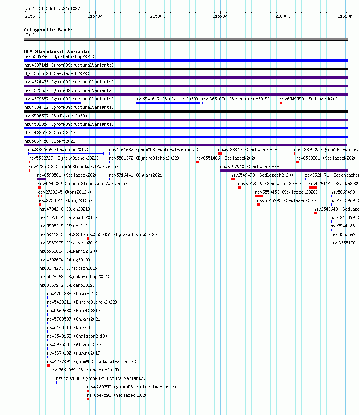Select the blue nsv5539790 variant bar
This screenshot has height=415, width=359.
coord(186,60)
